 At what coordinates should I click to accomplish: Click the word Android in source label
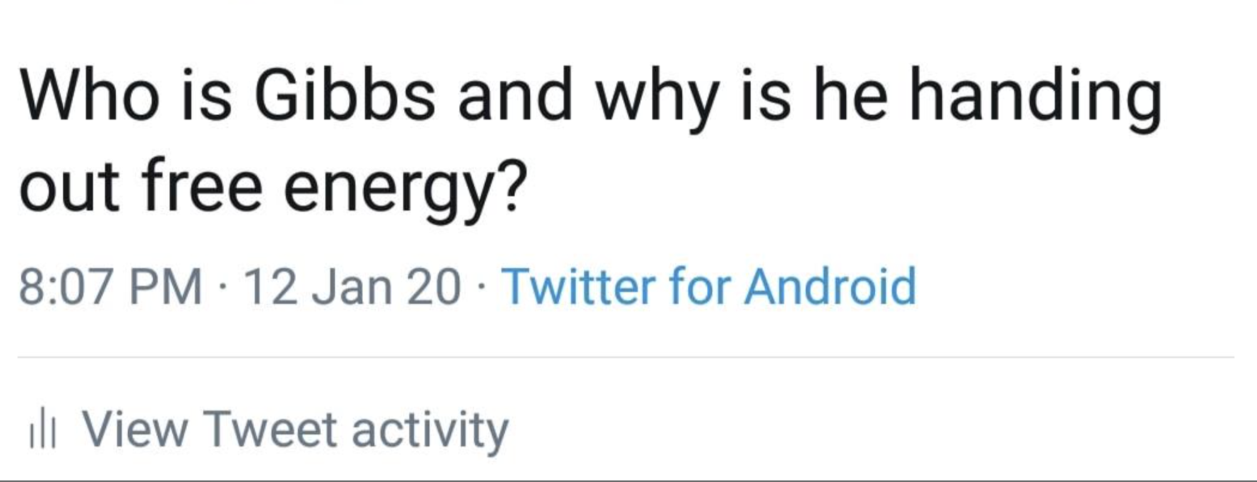830,287
